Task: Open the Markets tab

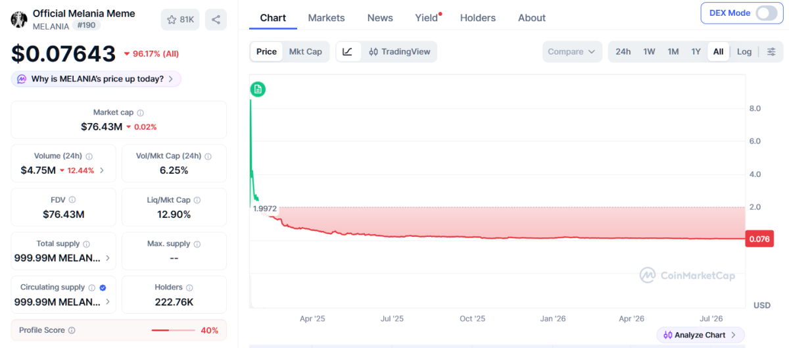Action: coord(326,18)
